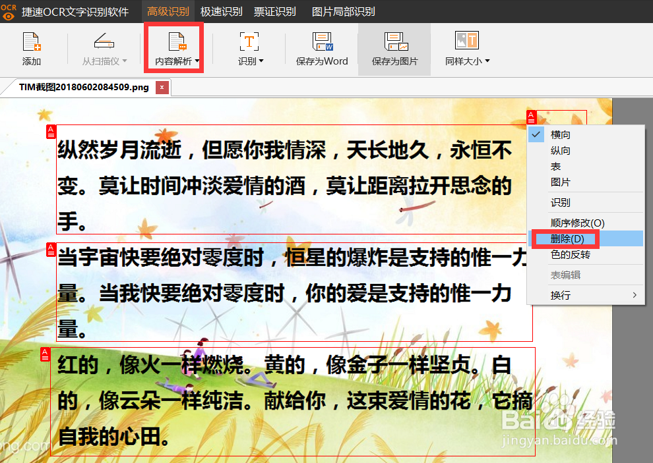
Task: Toggle the checked 横向 orientation option
Action: [585, 135]
